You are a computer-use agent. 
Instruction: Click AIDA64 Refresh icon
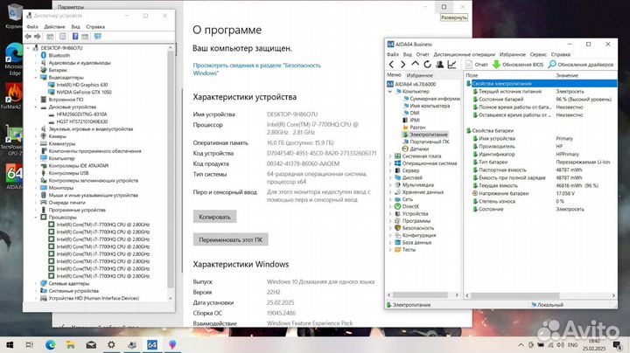pyautogui.click(x=428, y=64)
